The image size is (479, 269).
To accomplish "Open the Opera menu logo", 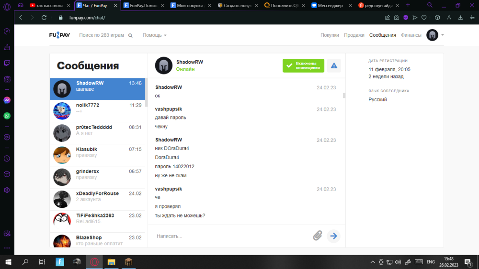I will 7,6.
